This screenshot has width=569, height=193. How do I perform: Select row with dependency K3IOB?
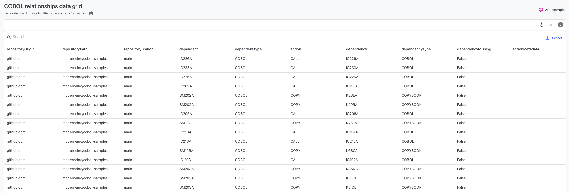click(285, 187)
